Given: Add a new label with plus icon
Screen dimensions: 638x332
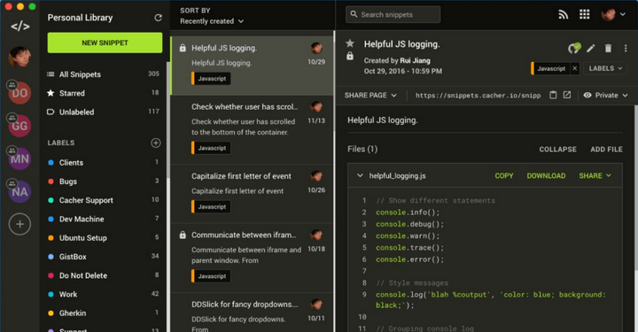Looking at the screenshot, I should tap(155, 143).
